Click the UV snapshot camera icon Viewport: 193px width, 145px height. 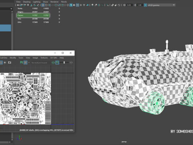tap(10, 62)
